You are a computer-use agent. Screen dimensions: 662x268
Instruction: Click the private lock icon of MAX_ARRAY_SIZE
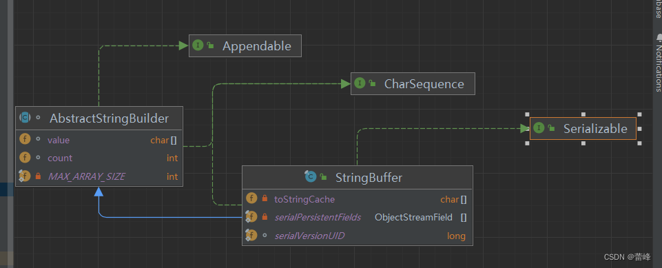point(39,176)
